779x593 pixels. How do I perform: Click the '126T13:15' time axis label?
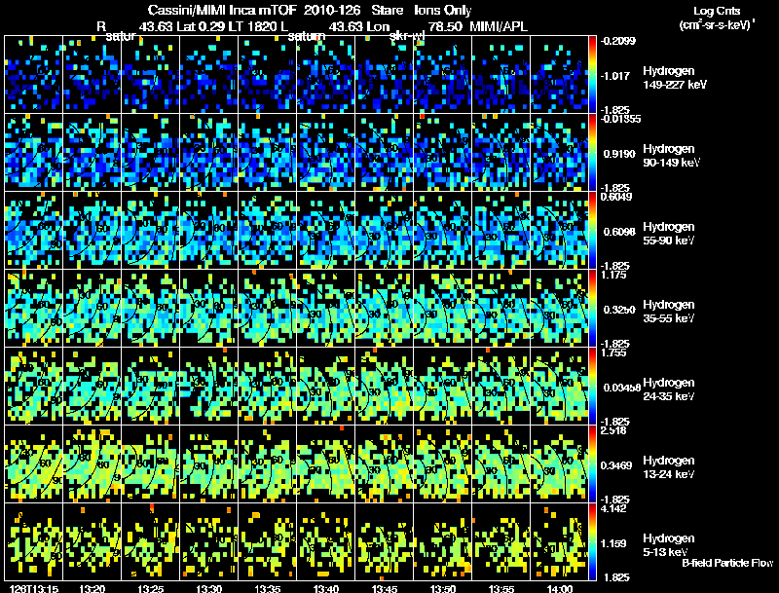click(34, 589)
